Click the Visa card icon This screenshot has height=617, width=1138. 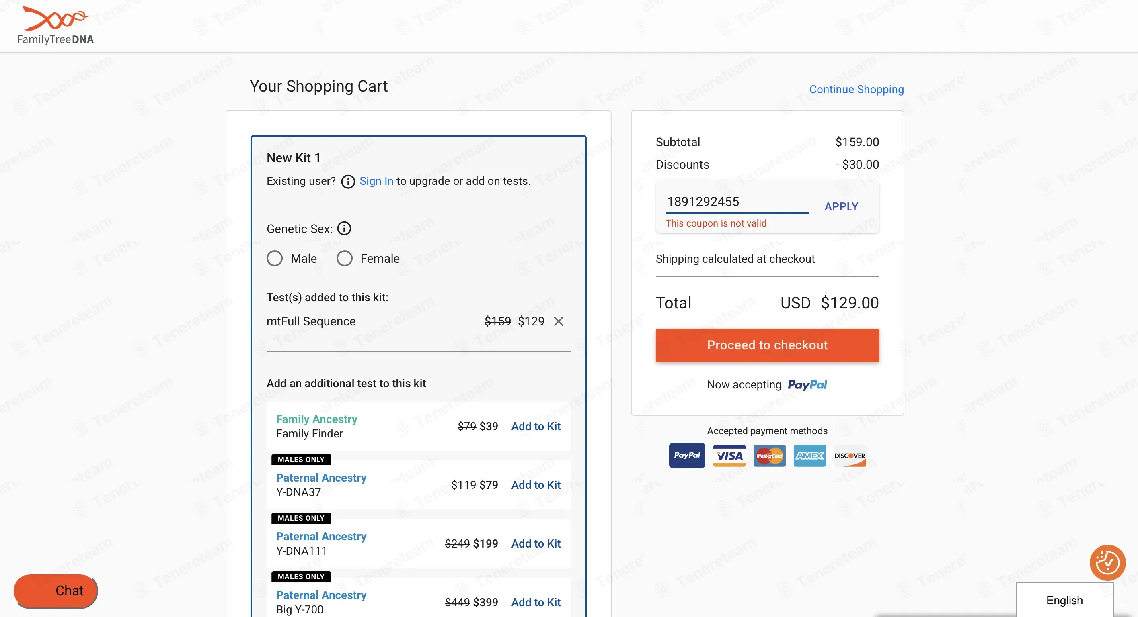tap(729, 456)
